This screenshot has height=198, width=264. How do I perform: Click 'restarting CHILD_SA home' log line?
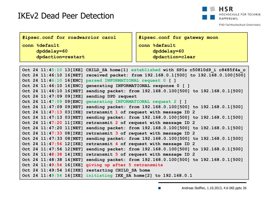pos(86,170)
